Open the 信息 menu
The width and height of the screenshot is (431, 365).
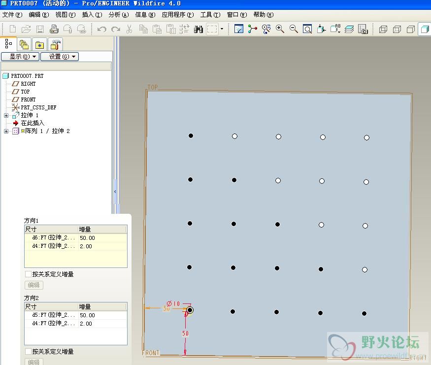coord(145,15)
